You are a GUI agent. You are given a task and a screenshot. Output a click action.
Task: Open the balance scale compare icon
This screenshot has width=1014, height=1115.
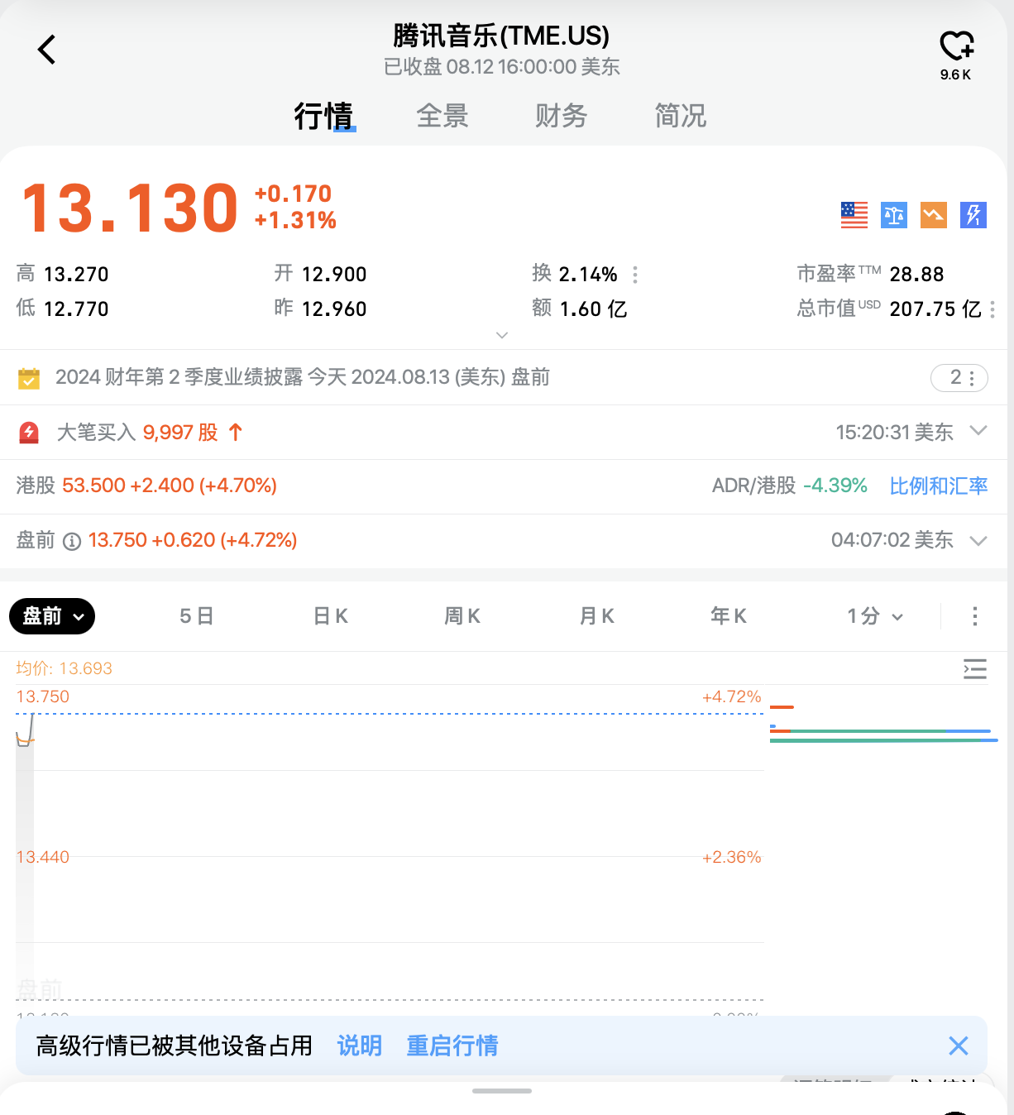[894, 215]
